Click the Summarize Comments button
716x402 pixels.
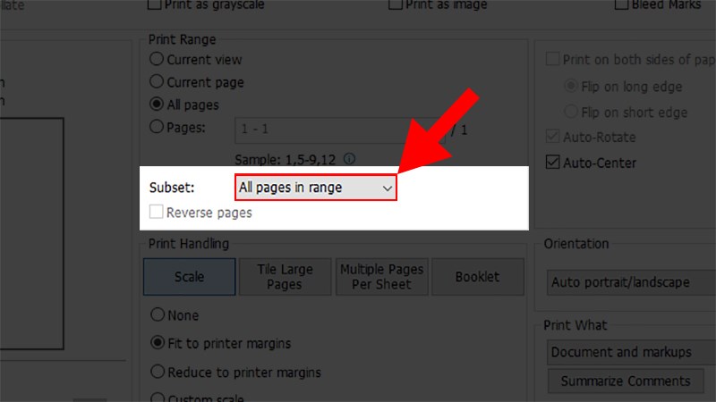(x=626, y=381)
